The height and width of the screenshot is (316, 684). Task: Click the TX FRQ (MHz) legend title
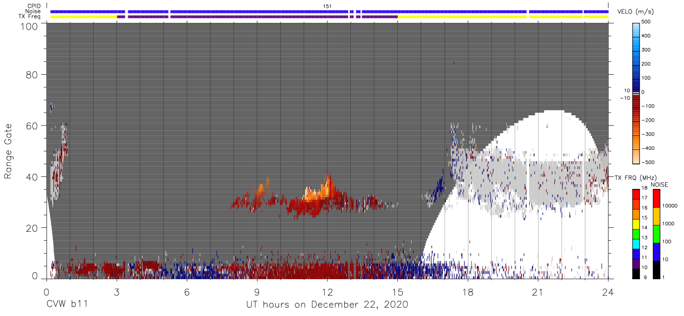point(636,178)
